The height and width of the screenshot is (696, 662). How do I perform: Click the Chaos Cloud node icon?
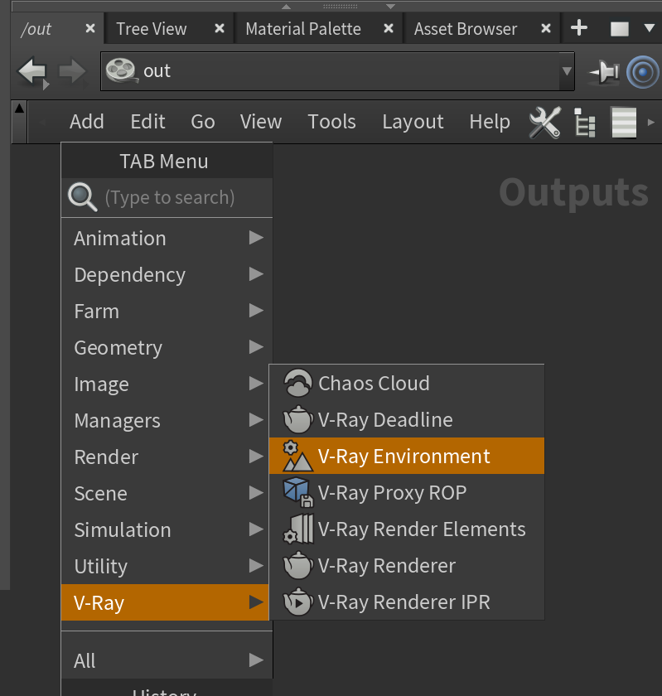click(298, 383)
